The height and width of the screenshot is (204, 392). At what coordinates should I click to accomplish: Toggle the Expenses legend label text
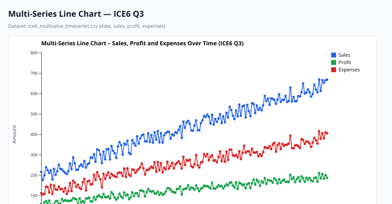tap(349, 70)
